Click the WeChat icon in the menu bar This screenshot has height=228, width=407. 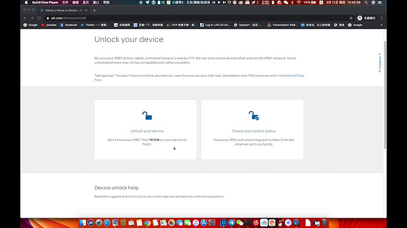coord(286,2)
